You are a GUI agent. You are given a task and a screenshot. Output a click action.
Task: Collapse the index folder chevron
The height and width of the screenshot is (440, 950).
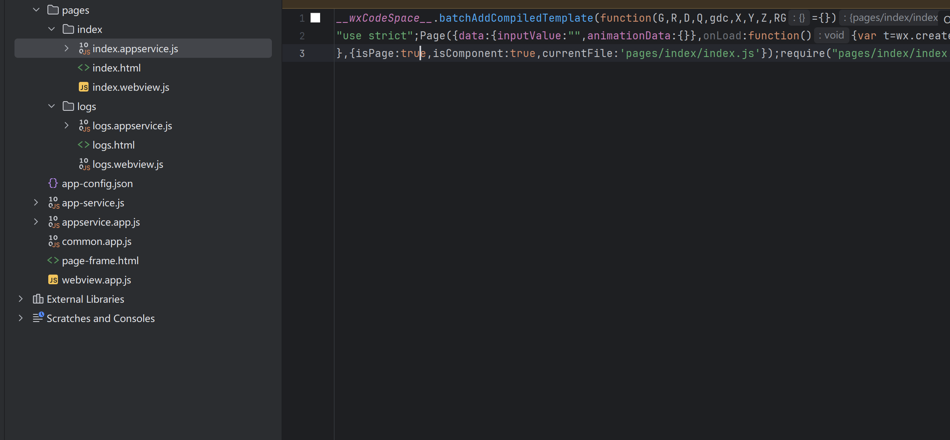pos(51,29)
